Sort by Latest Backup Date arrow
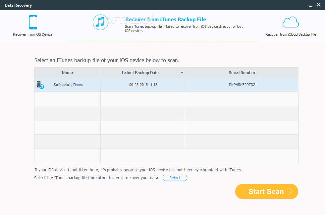This screenshot has height=215, width=325. 182,73
